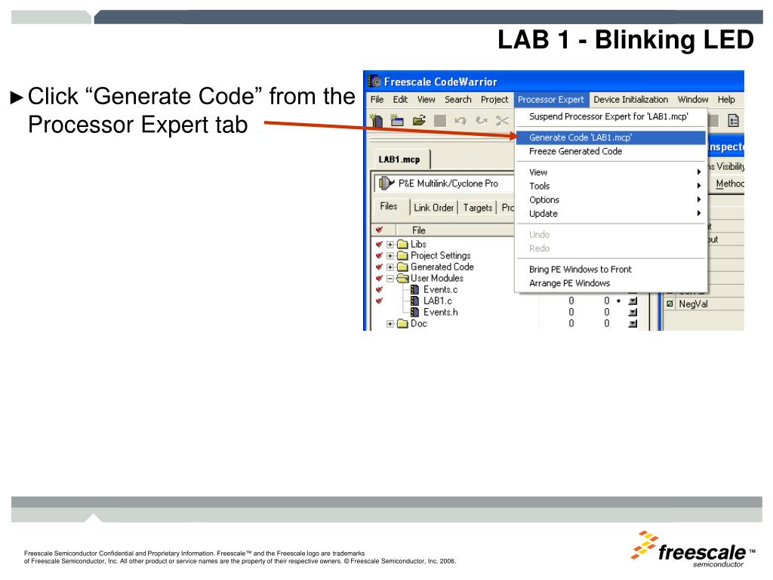The width and height of the screenshot is (773, 580).
Task: Click the grayed Save toolbar square
Action: 440,121
